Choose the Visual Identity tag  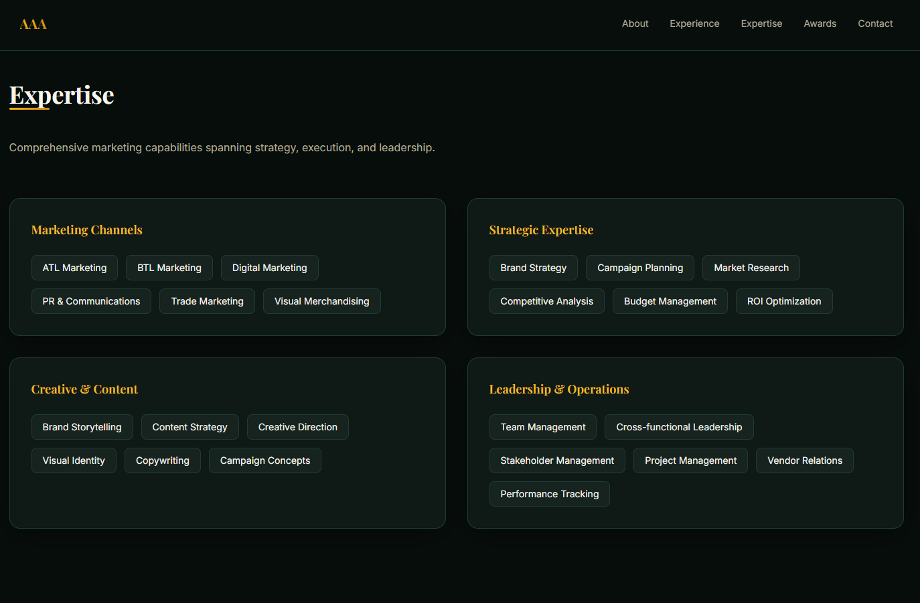pos(74,460)
